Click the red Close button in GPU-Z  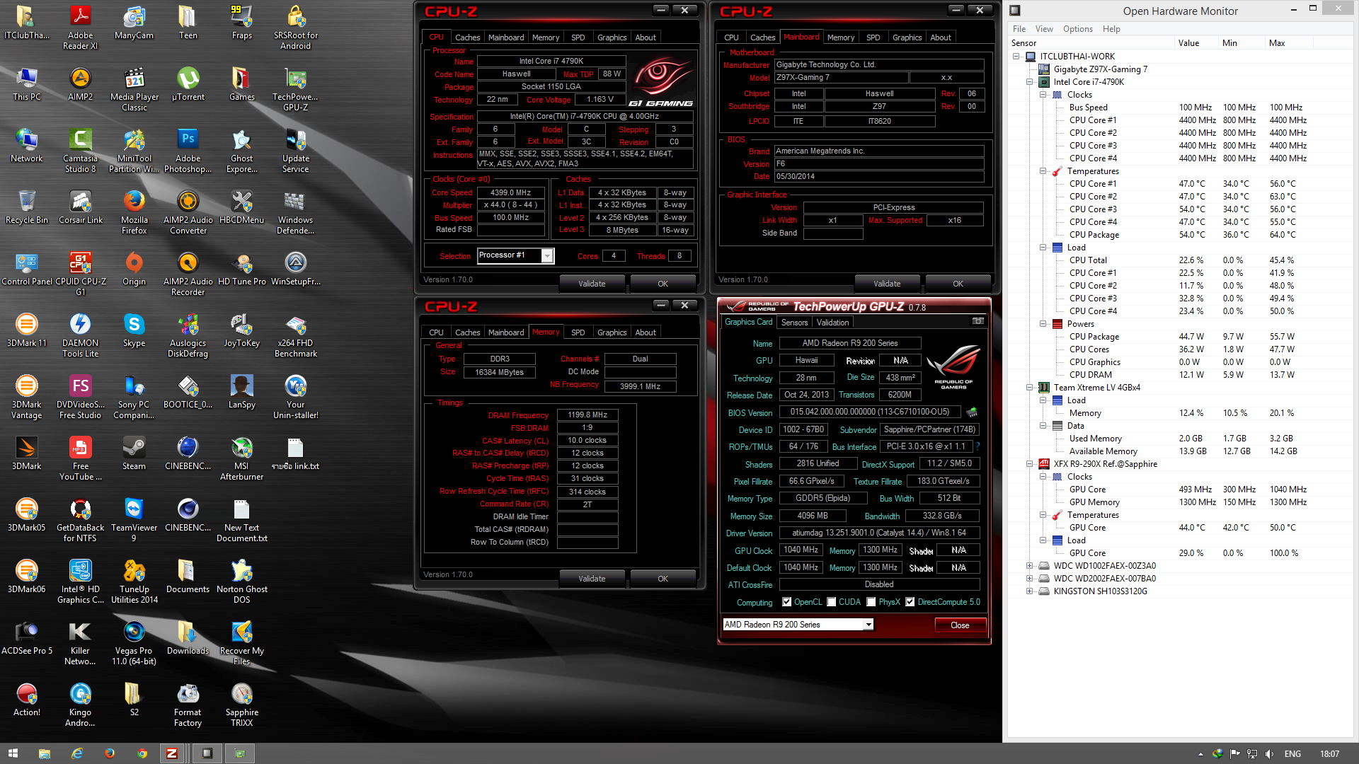coord(960,625)
